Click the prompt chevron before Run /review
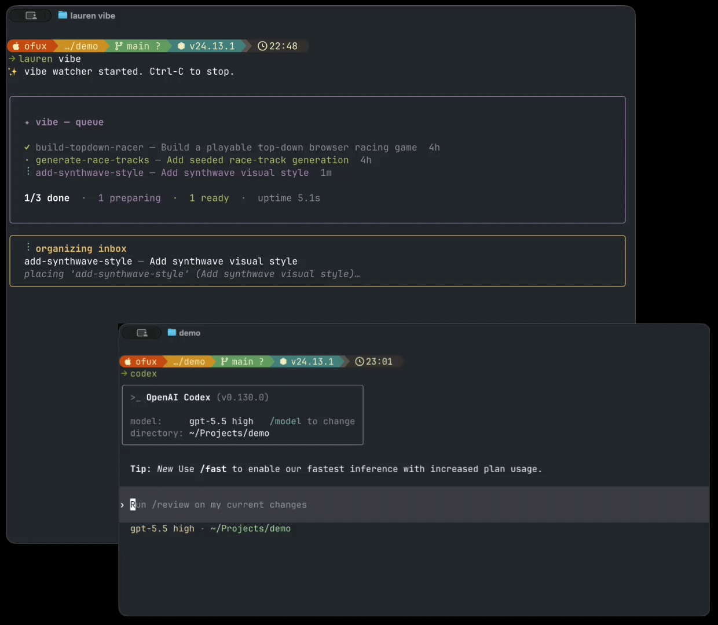This screenshot has height=625, width=718. coord(122,505)
